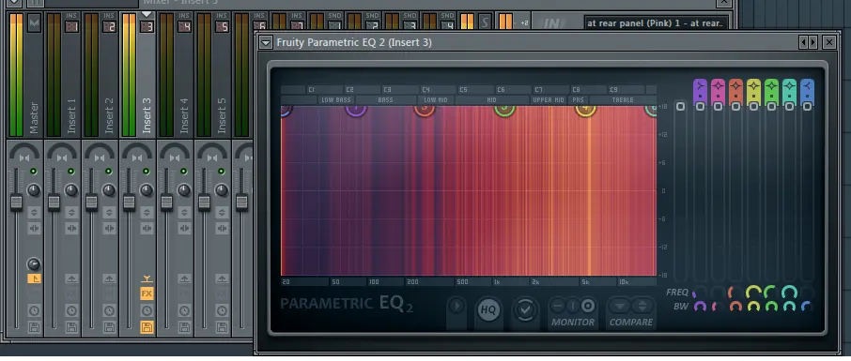Toggle the green mute LED on Insert 3
This screenshot has height=361, width=851.
(146, 172)
